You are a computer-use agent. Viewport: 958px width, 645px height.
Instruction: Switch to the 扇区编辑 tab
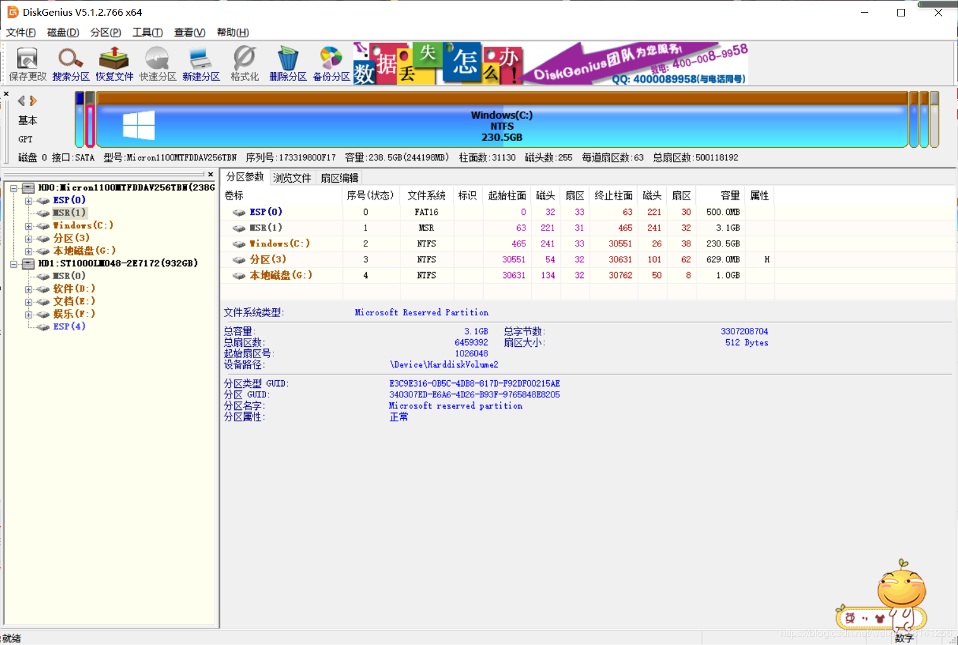point(340,178)
